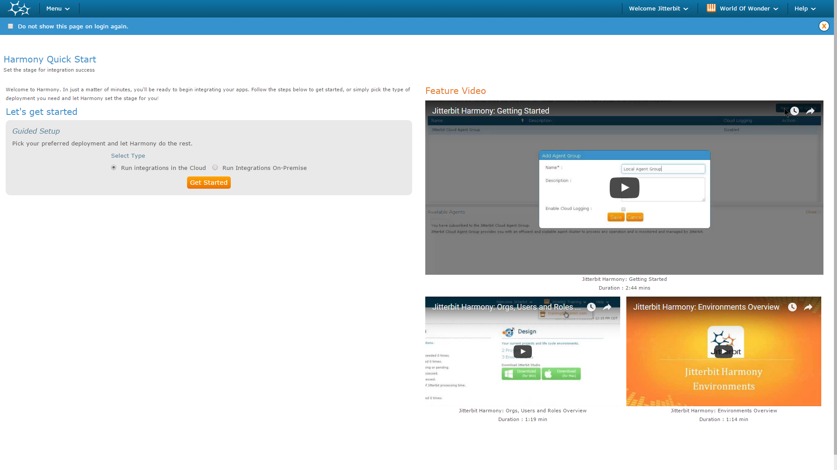Expand the World Of Wonder organization dropdown
837x470 pixels.
(749, 9)
